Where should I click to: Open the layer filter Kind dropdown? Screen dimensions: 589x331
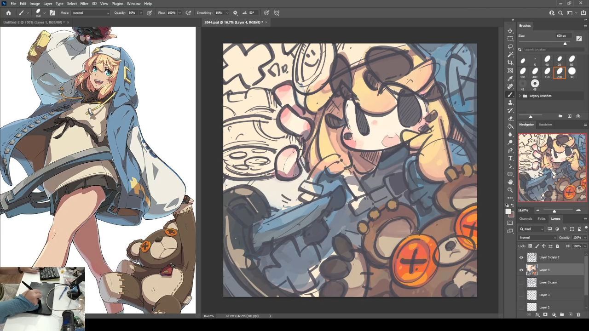tap(531, 229)
